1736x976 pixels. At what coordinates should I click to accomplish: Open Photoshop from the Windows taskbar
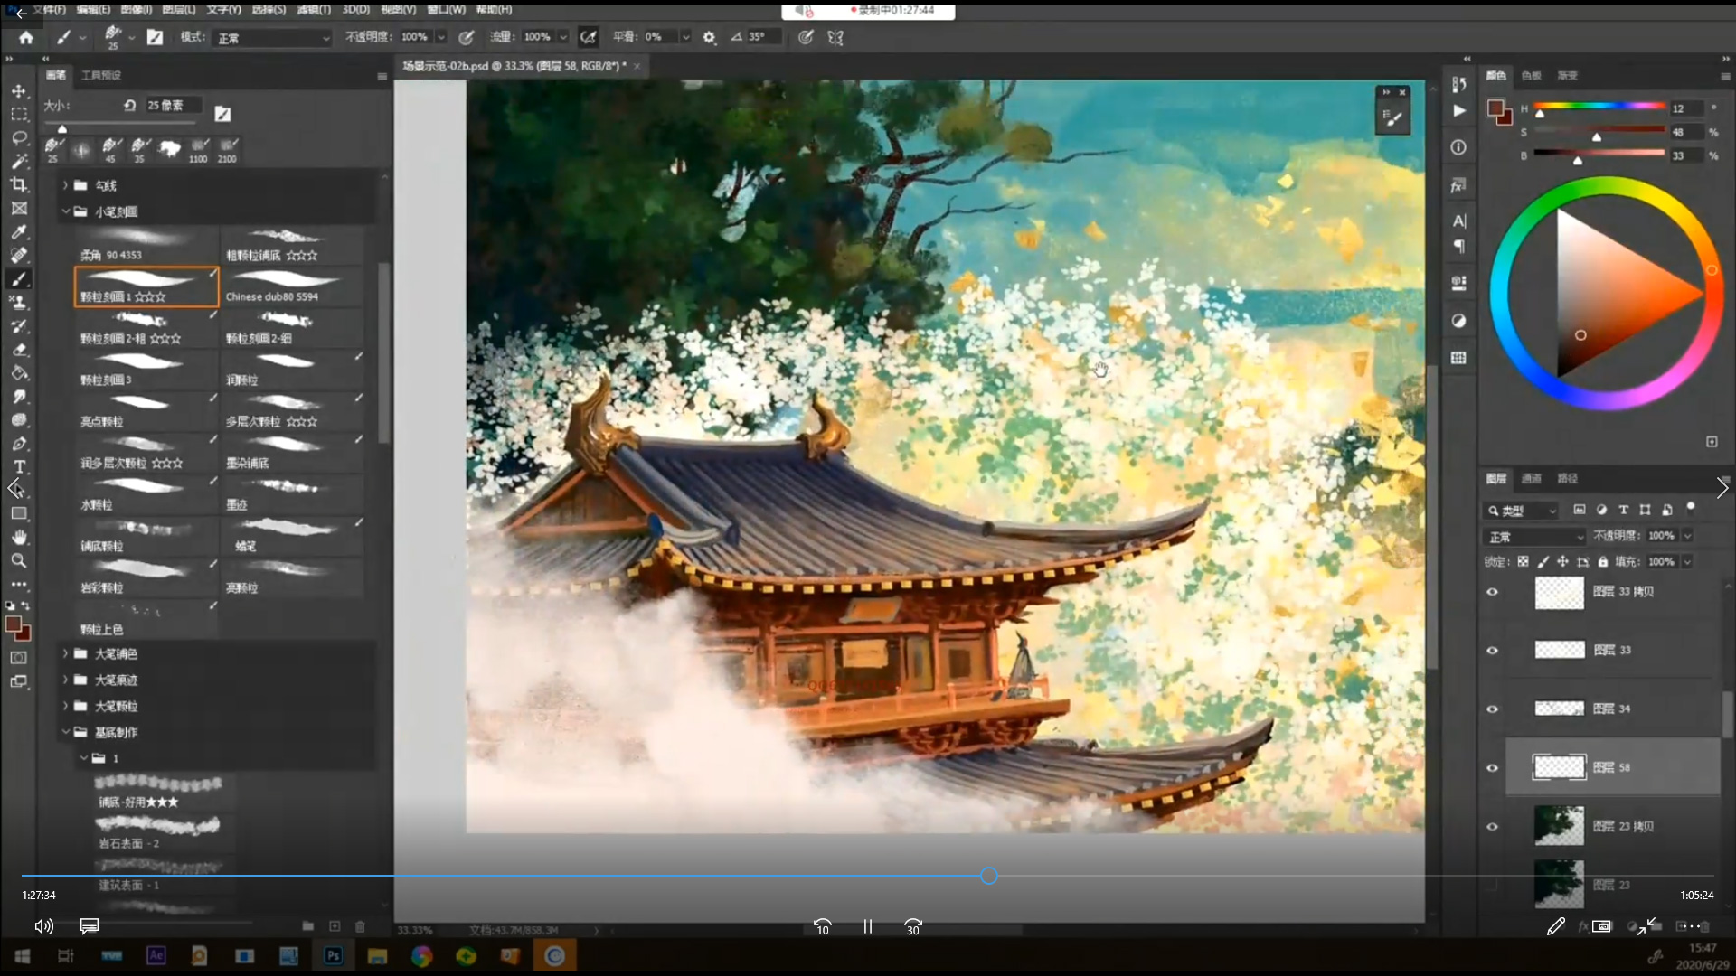pos(333,955)
